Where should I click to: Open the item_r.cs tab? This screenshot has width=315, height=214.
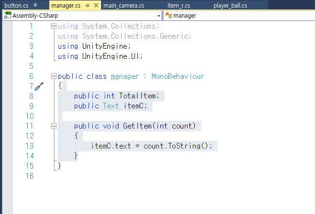tap(179, 6)
